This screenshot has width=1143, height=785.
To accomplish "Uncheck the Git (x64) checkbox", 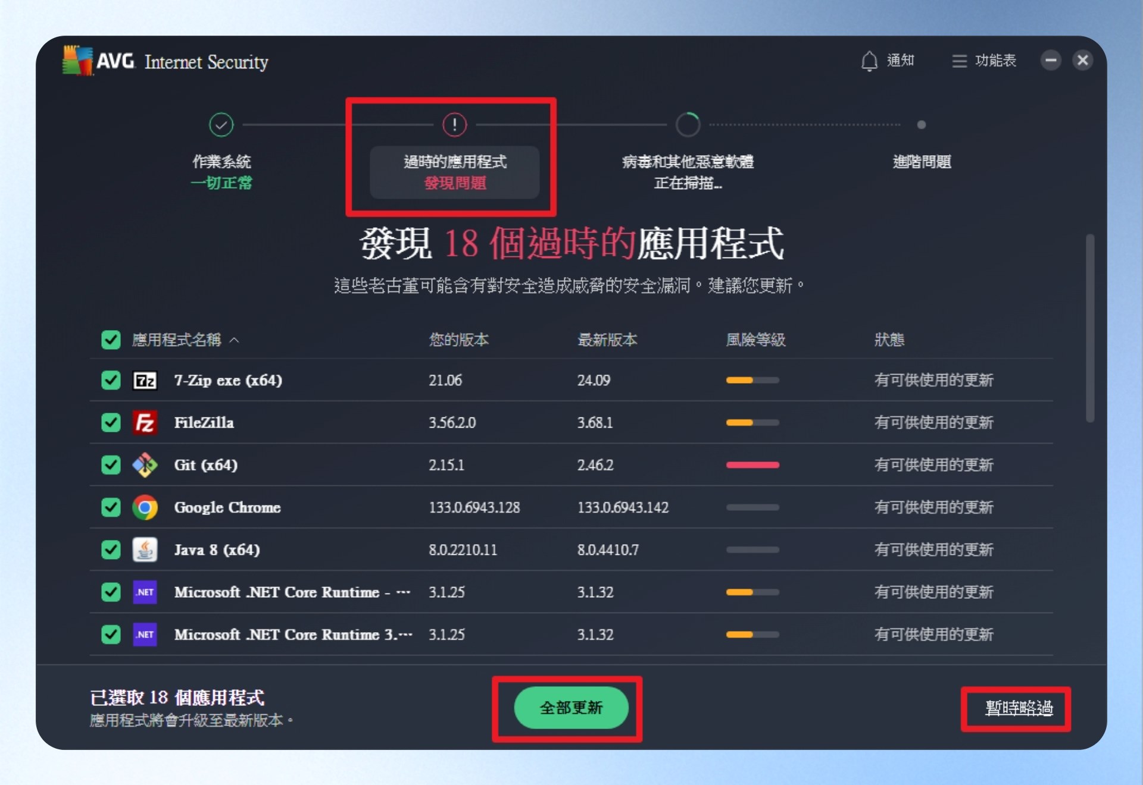I will point(111,465).
